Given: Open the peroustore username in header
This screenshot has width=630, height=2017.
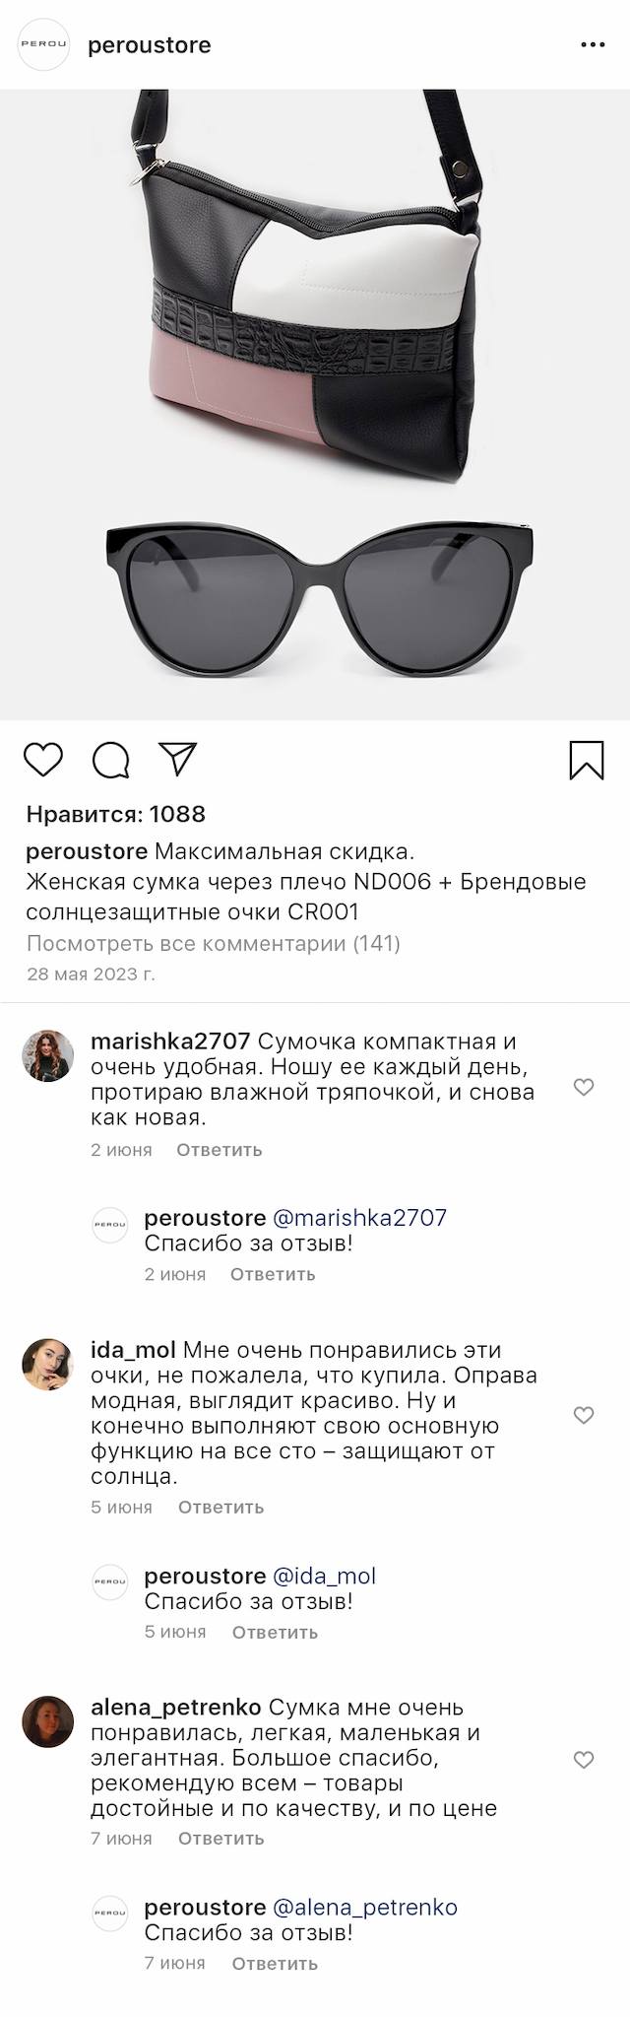Looking at the screenshot, I should point(150,45).
